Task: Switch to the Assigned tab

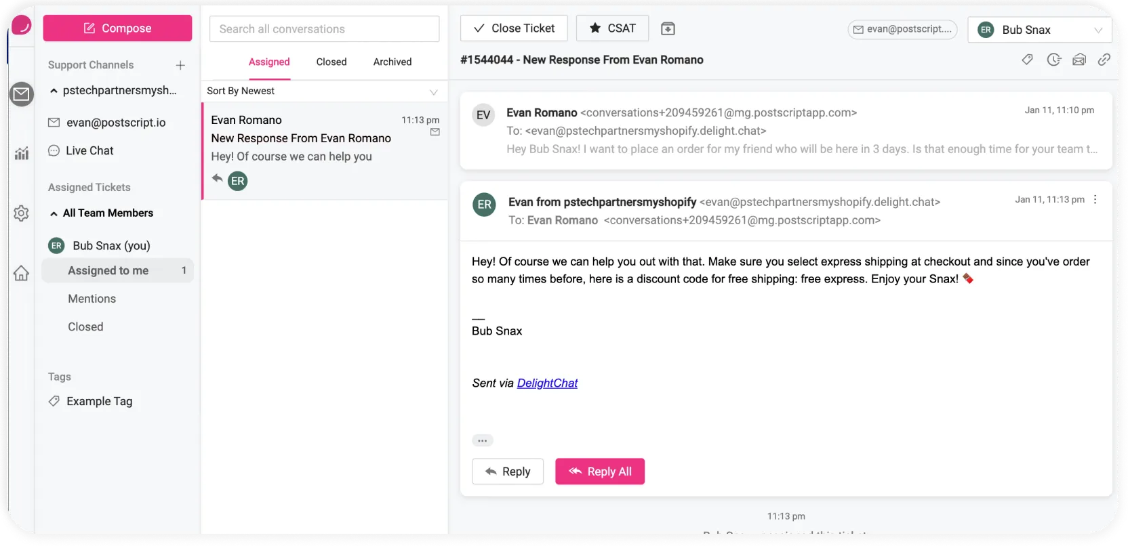Action: click(x=269, y=62)
